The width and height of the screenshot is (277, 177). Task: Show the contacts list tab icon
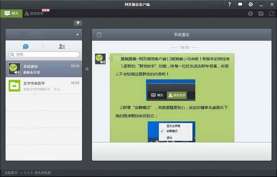62,47
